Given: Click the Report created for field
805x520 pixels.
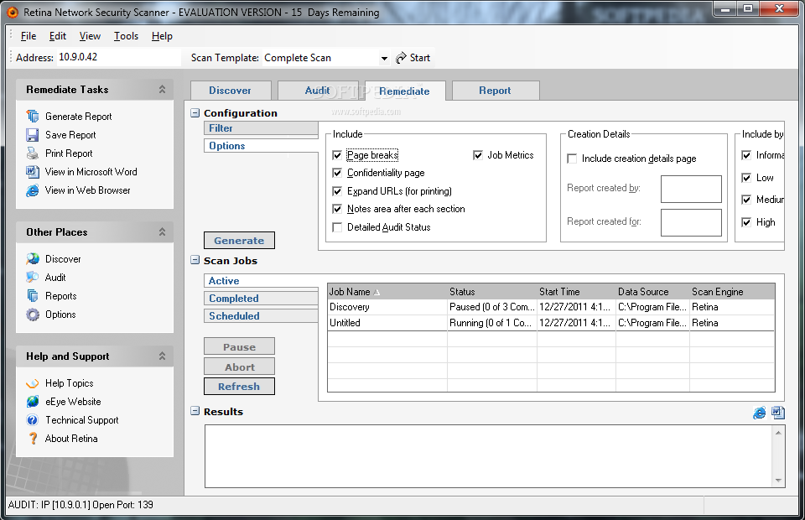Looking at the screenshot, I should coord(691,222).
